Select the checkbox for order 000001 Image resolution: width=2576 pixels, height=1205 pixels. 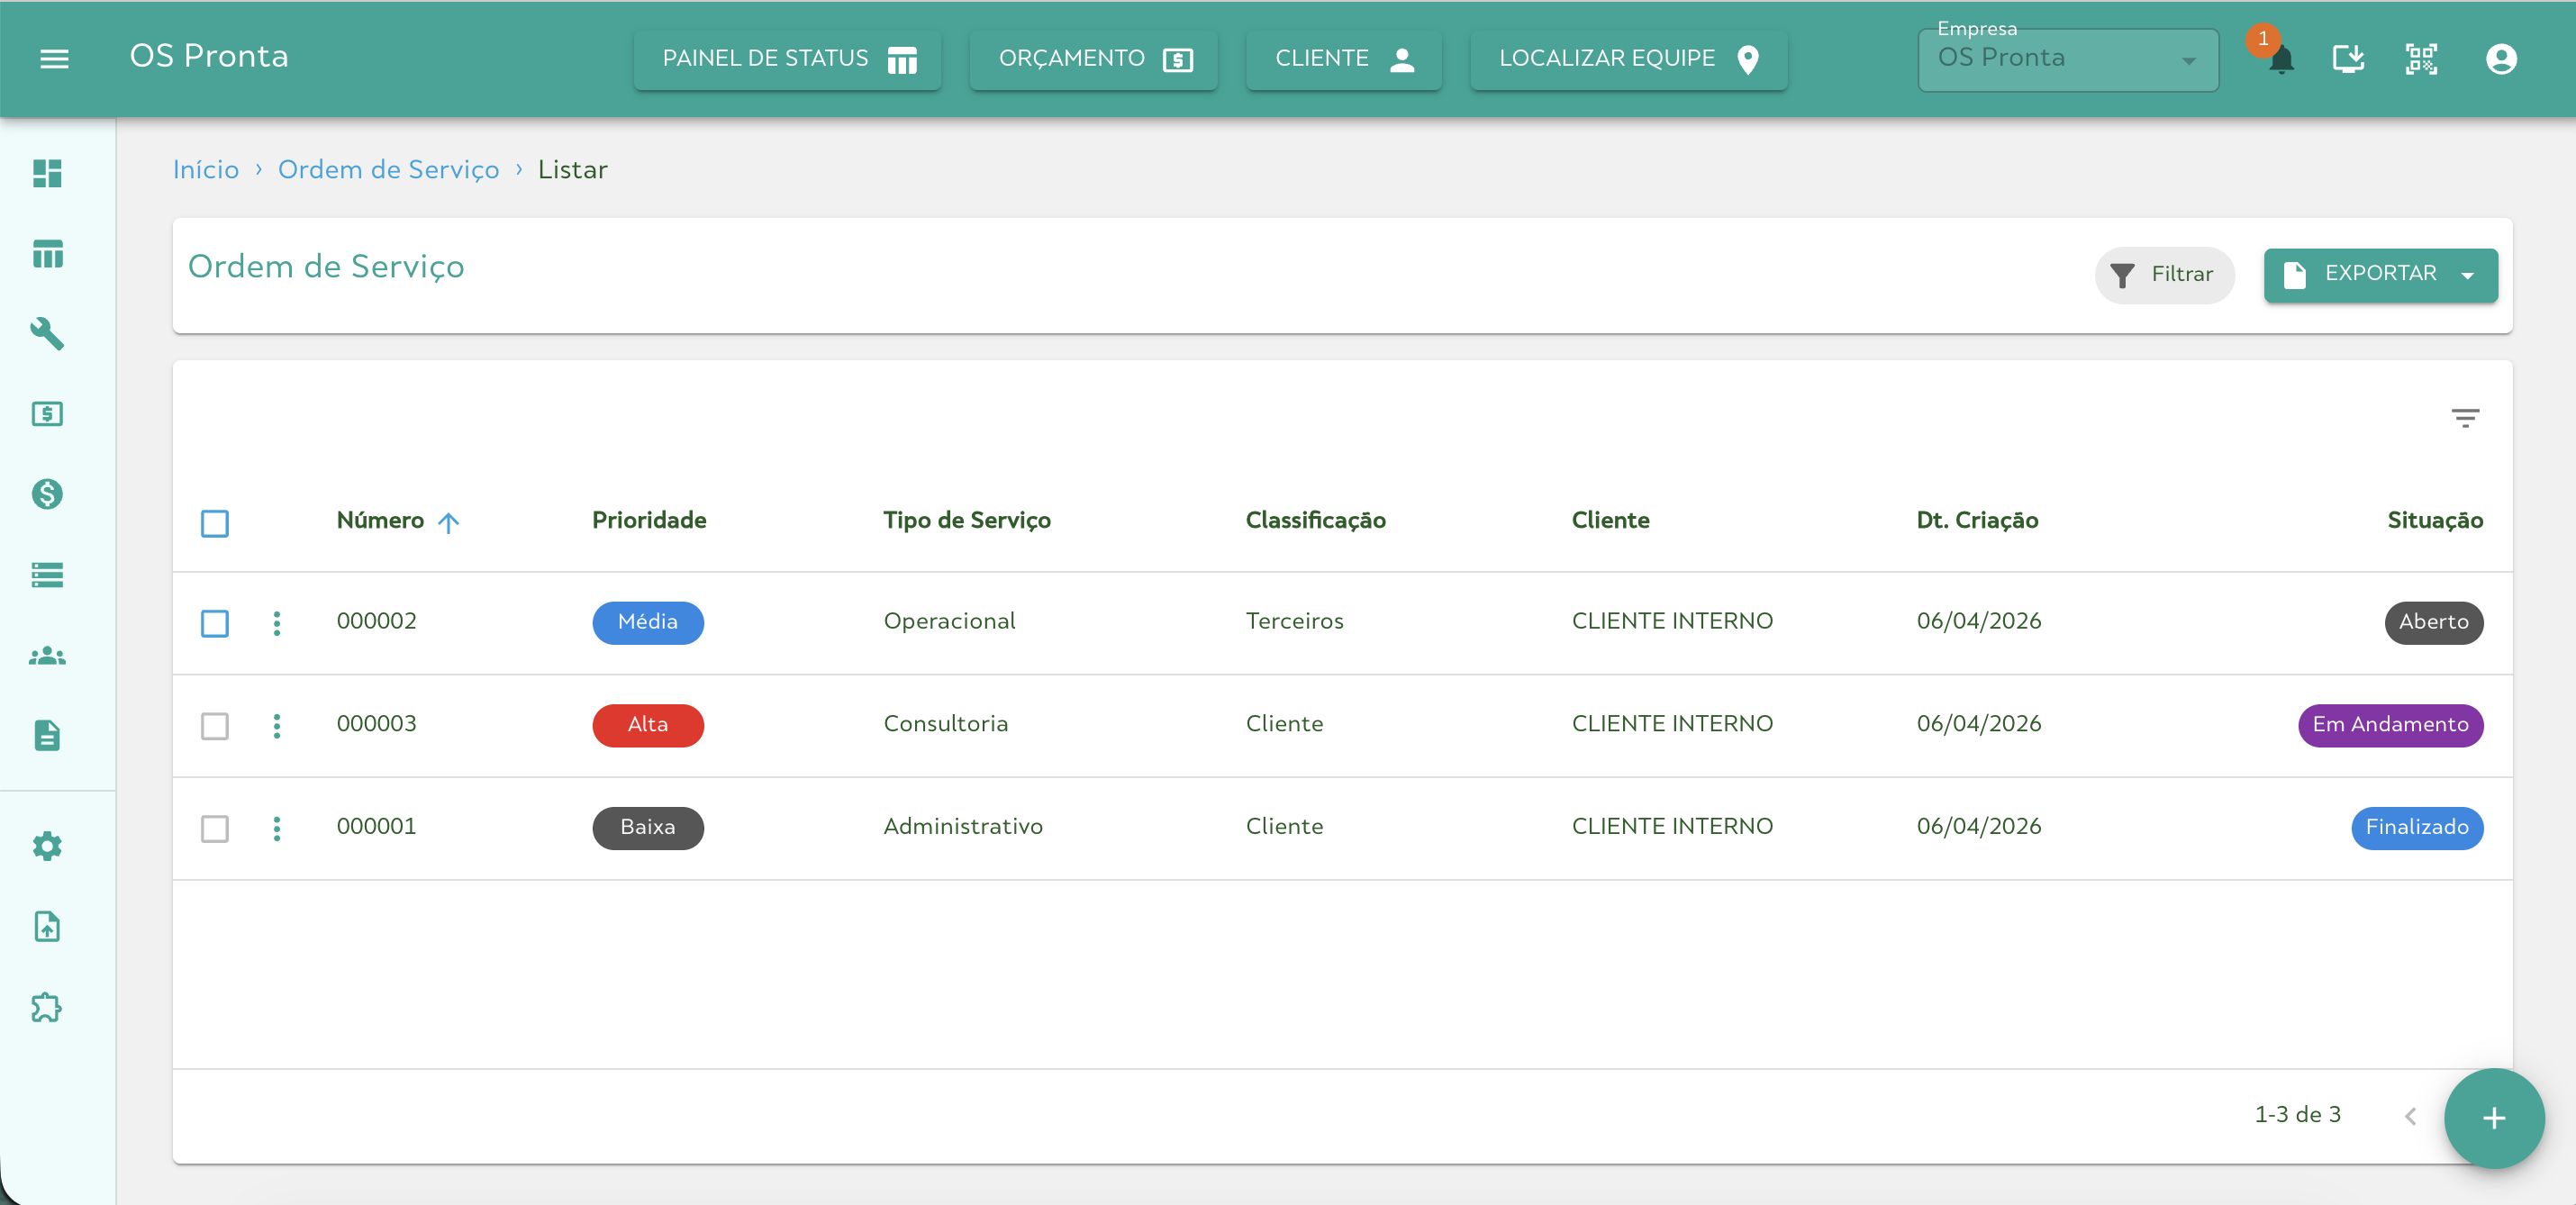coord(215,828)
